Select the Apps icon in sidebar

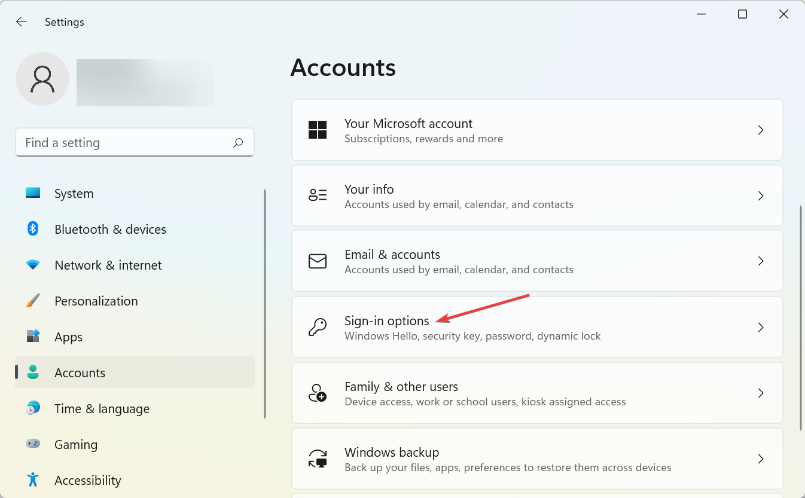pos(32,337)
